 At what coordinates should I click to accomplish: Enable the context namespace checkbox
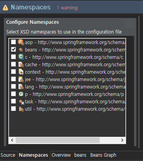13,72
